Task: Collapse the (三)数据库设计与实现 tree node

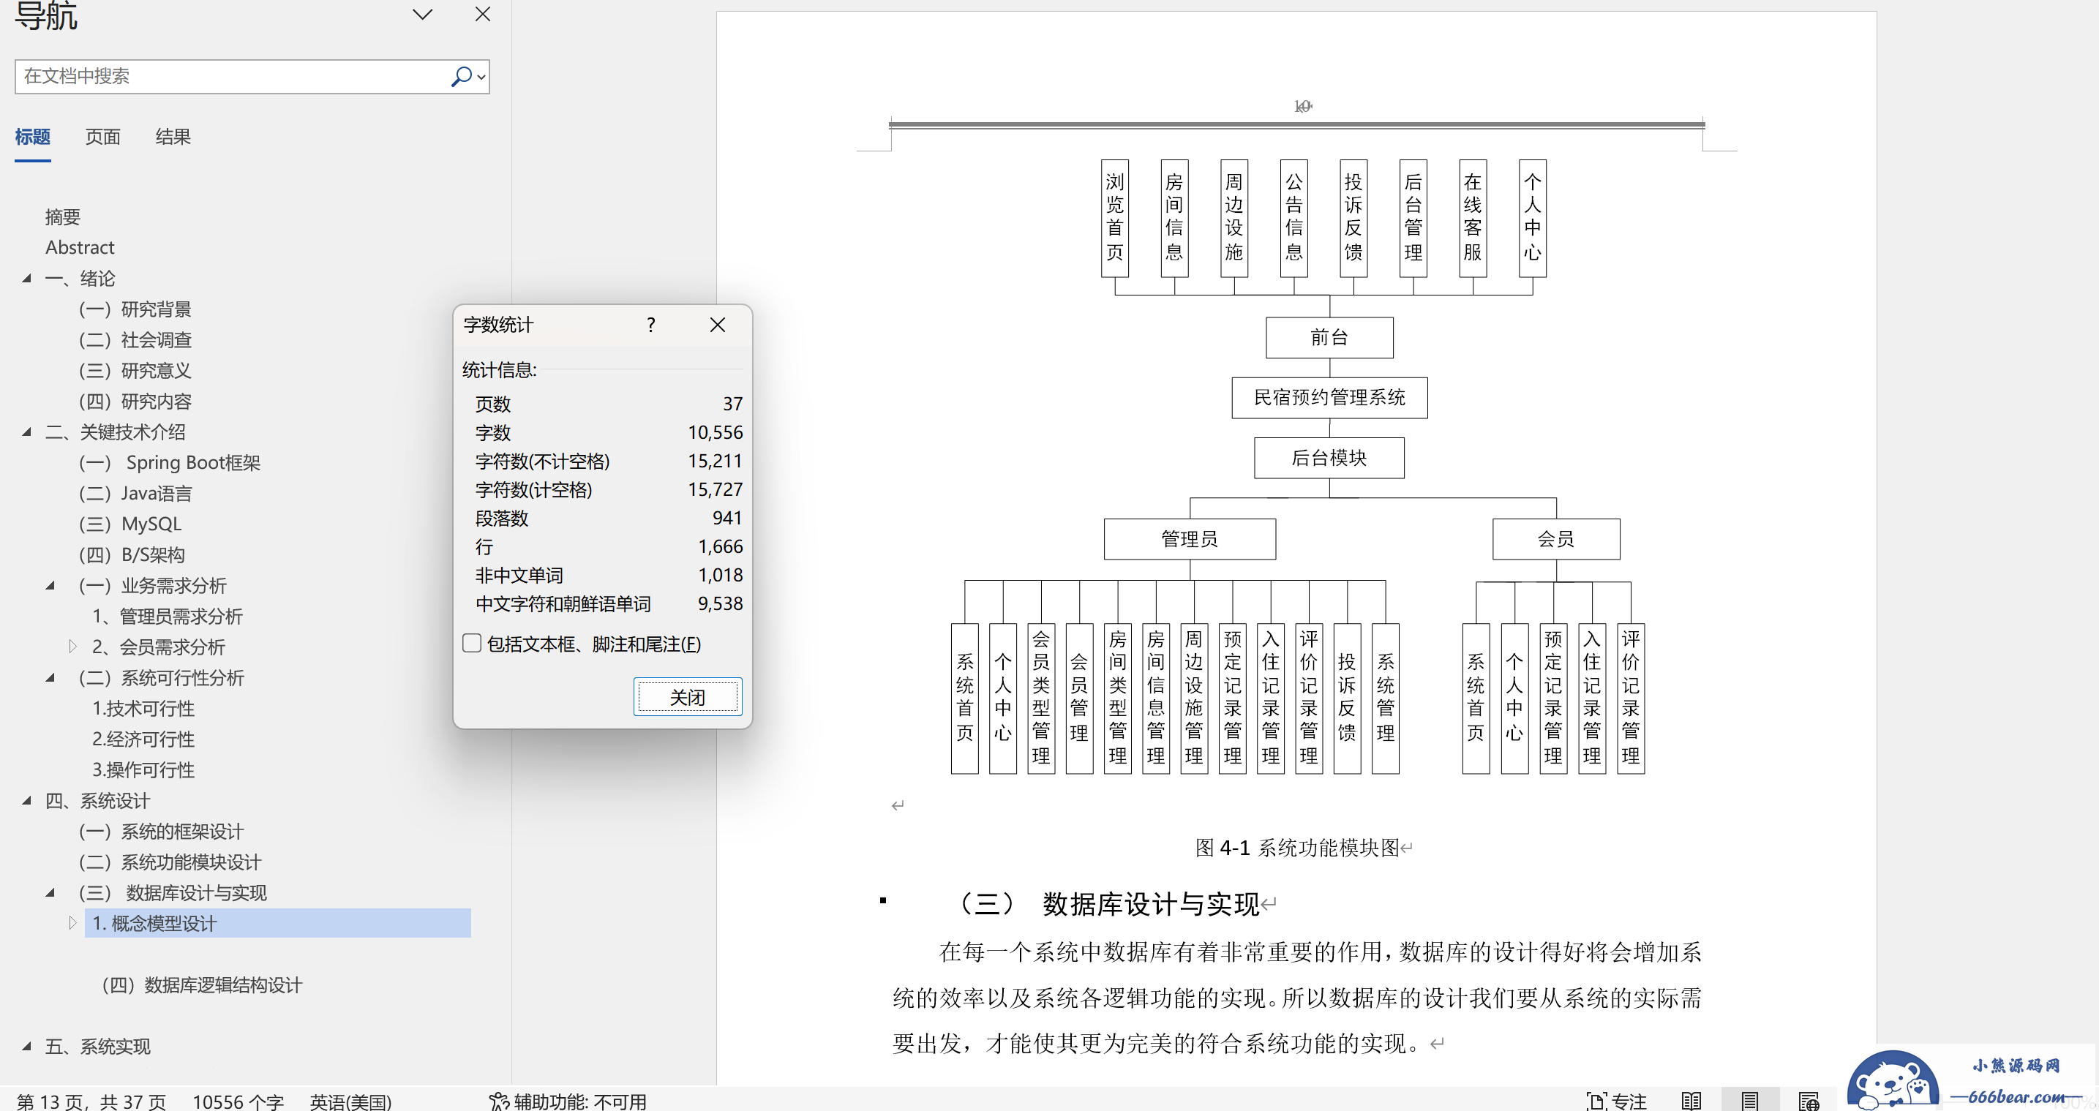Action: [50, 893]
